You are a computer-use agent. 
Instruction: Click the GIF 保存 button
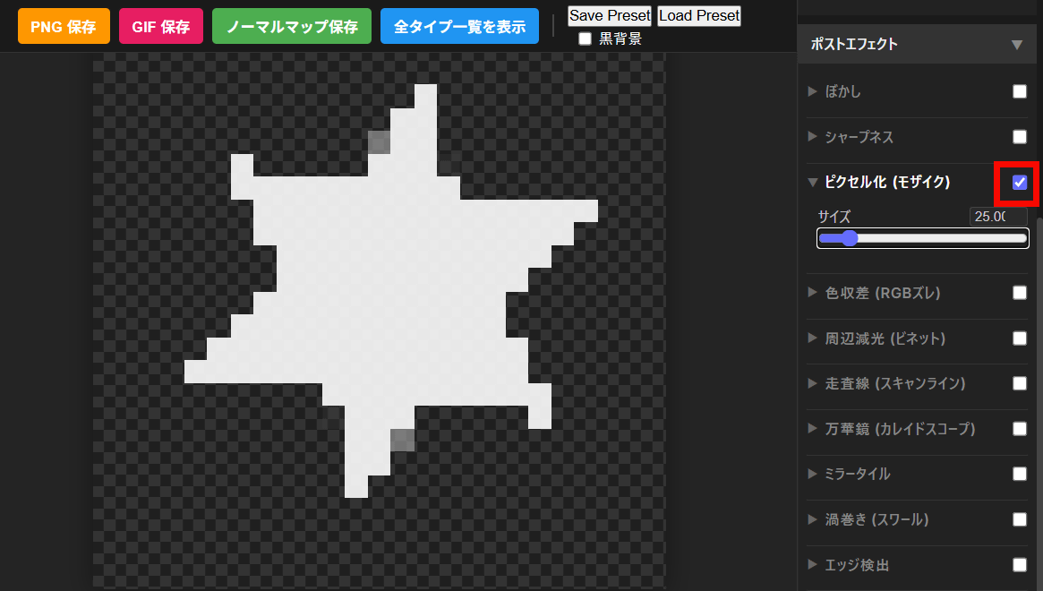click(x=161, y=27)
